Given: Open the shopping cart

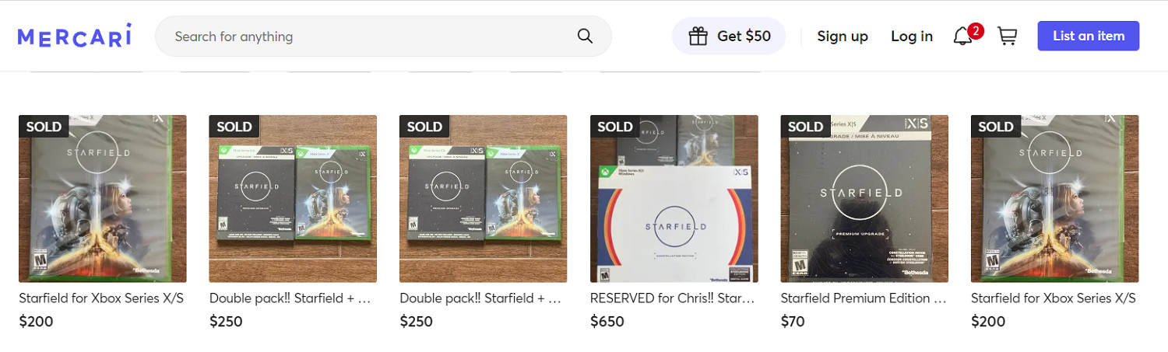Looking at the screenshot, I should [1008, 37].
